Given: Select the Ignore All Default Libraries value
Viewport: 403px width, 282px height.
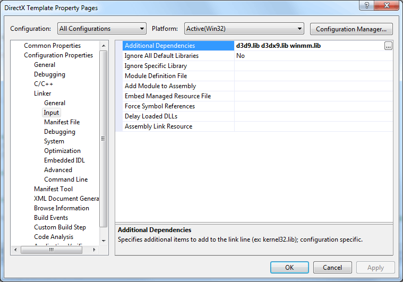Looking at the screenshot, I should 314,56.
